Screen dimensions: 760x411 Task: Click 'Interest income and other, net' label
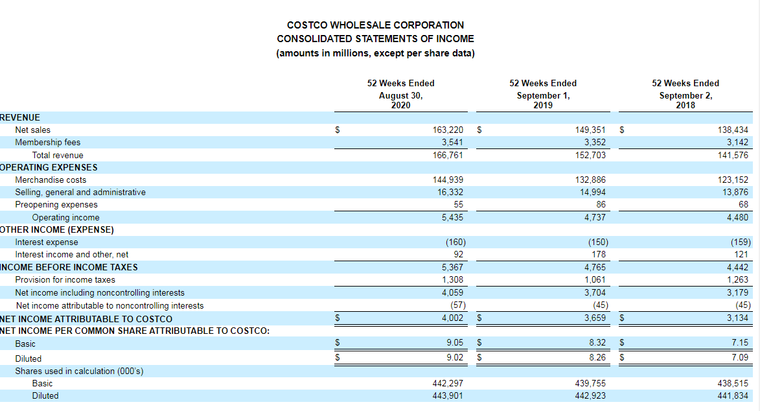[x=71, y=255]
